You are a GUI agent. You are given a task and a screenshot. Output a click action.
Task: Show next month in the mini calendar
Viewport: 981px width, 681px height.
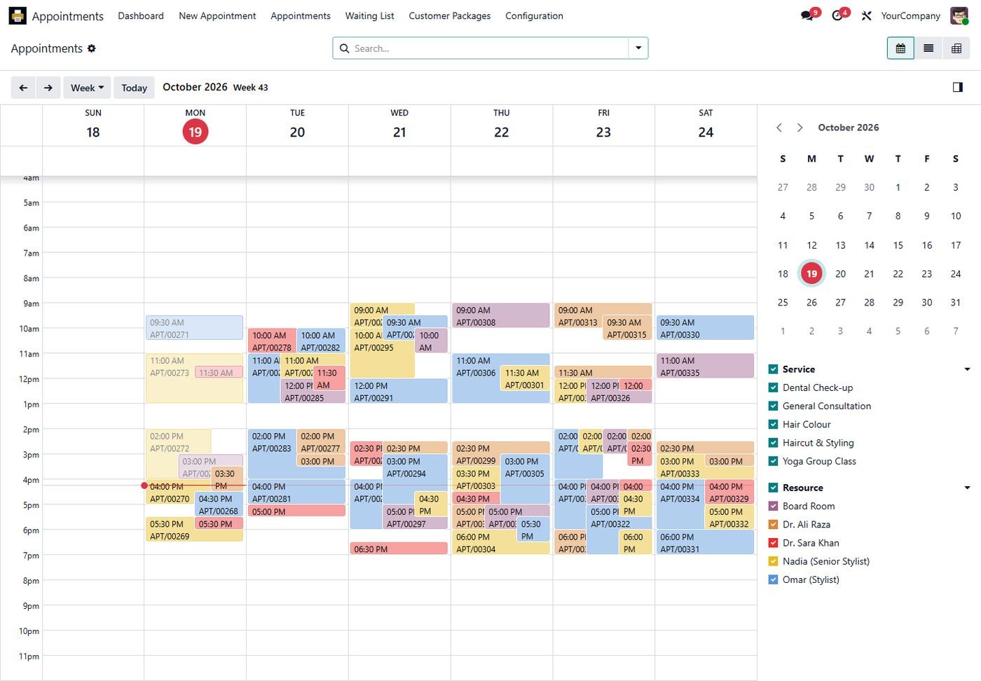pyautogui.click(x=800, y=128)
